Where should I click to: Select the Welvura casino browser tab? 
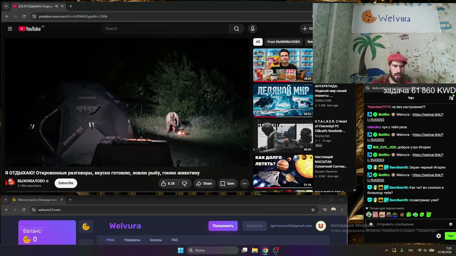[38, 200]
